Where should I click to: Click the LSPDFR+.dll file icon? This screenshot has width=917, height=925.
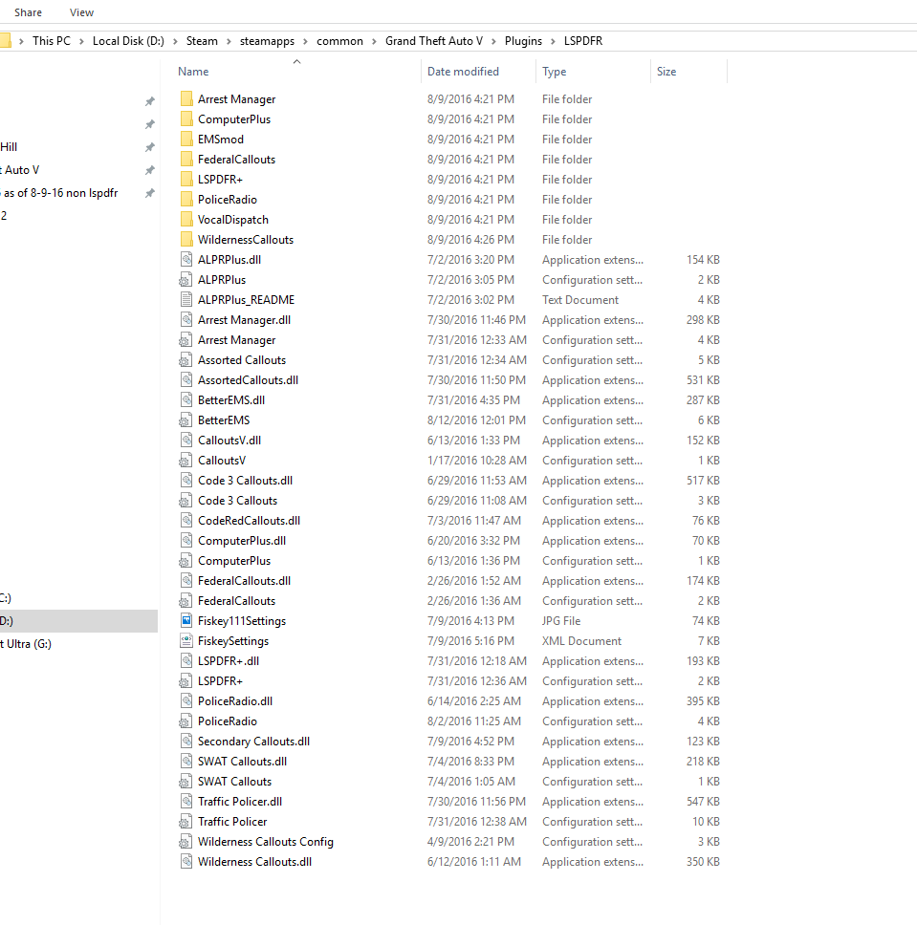click(x=186, y=660)
